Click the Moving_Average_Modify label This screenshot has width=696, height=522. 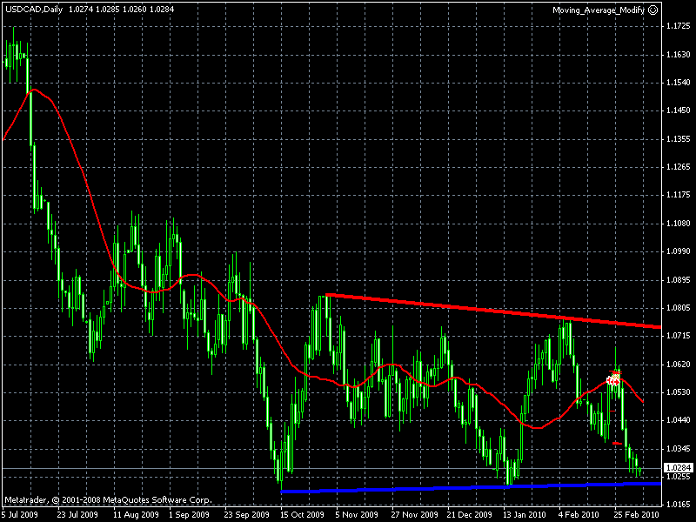click(x=599, y=10)
